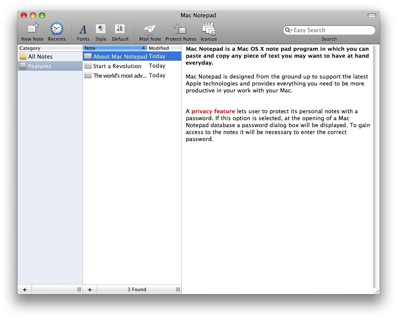Apply the Default font style
This screenshot has width=397, height=318.
click(x=120, y=29)
